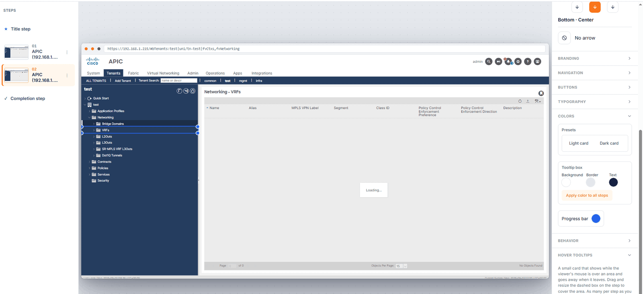Open the Virtual Networking tab
The width and height of the screenshot is (643, 294).
pos(163,73)
